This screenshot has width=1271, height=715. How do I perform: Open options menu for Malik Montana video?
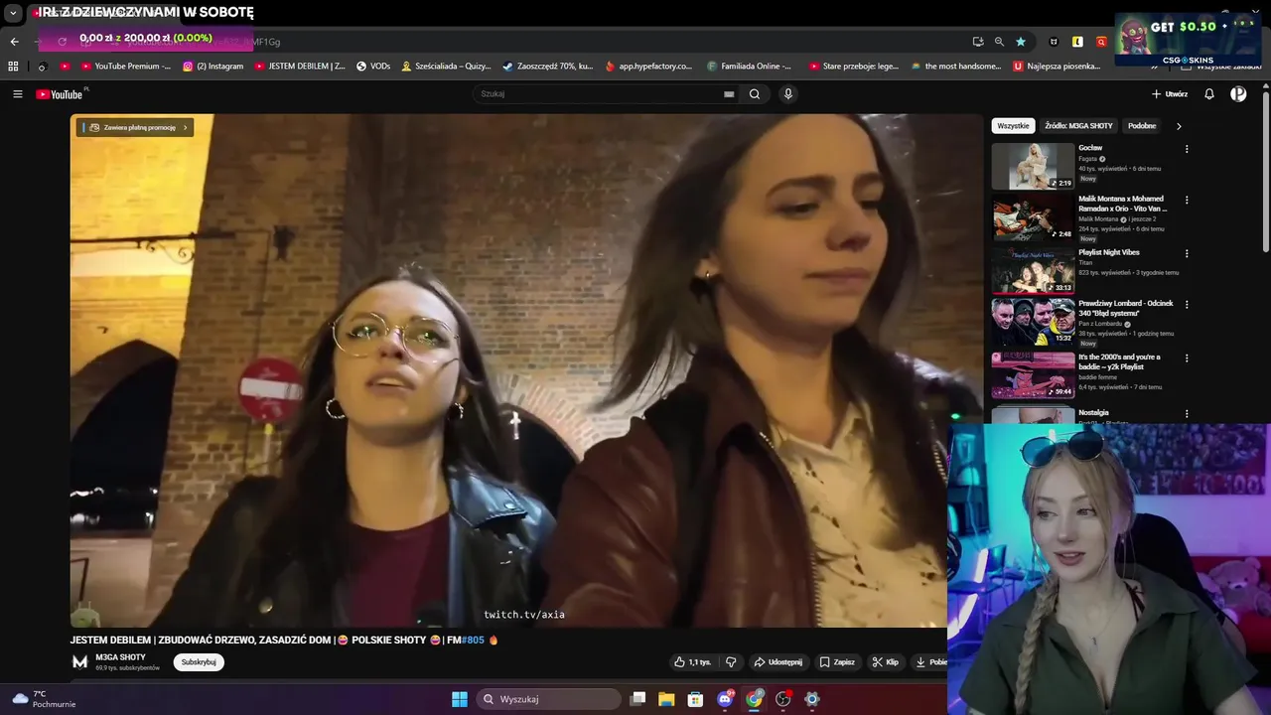point(1187,200)
